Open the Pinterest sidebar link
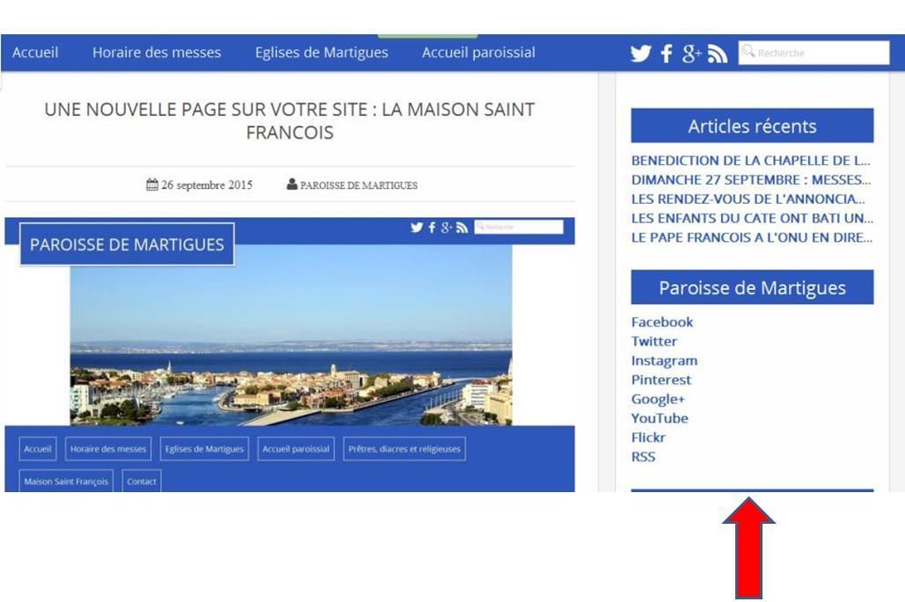 pyautogui.click(x=661, y=380)
